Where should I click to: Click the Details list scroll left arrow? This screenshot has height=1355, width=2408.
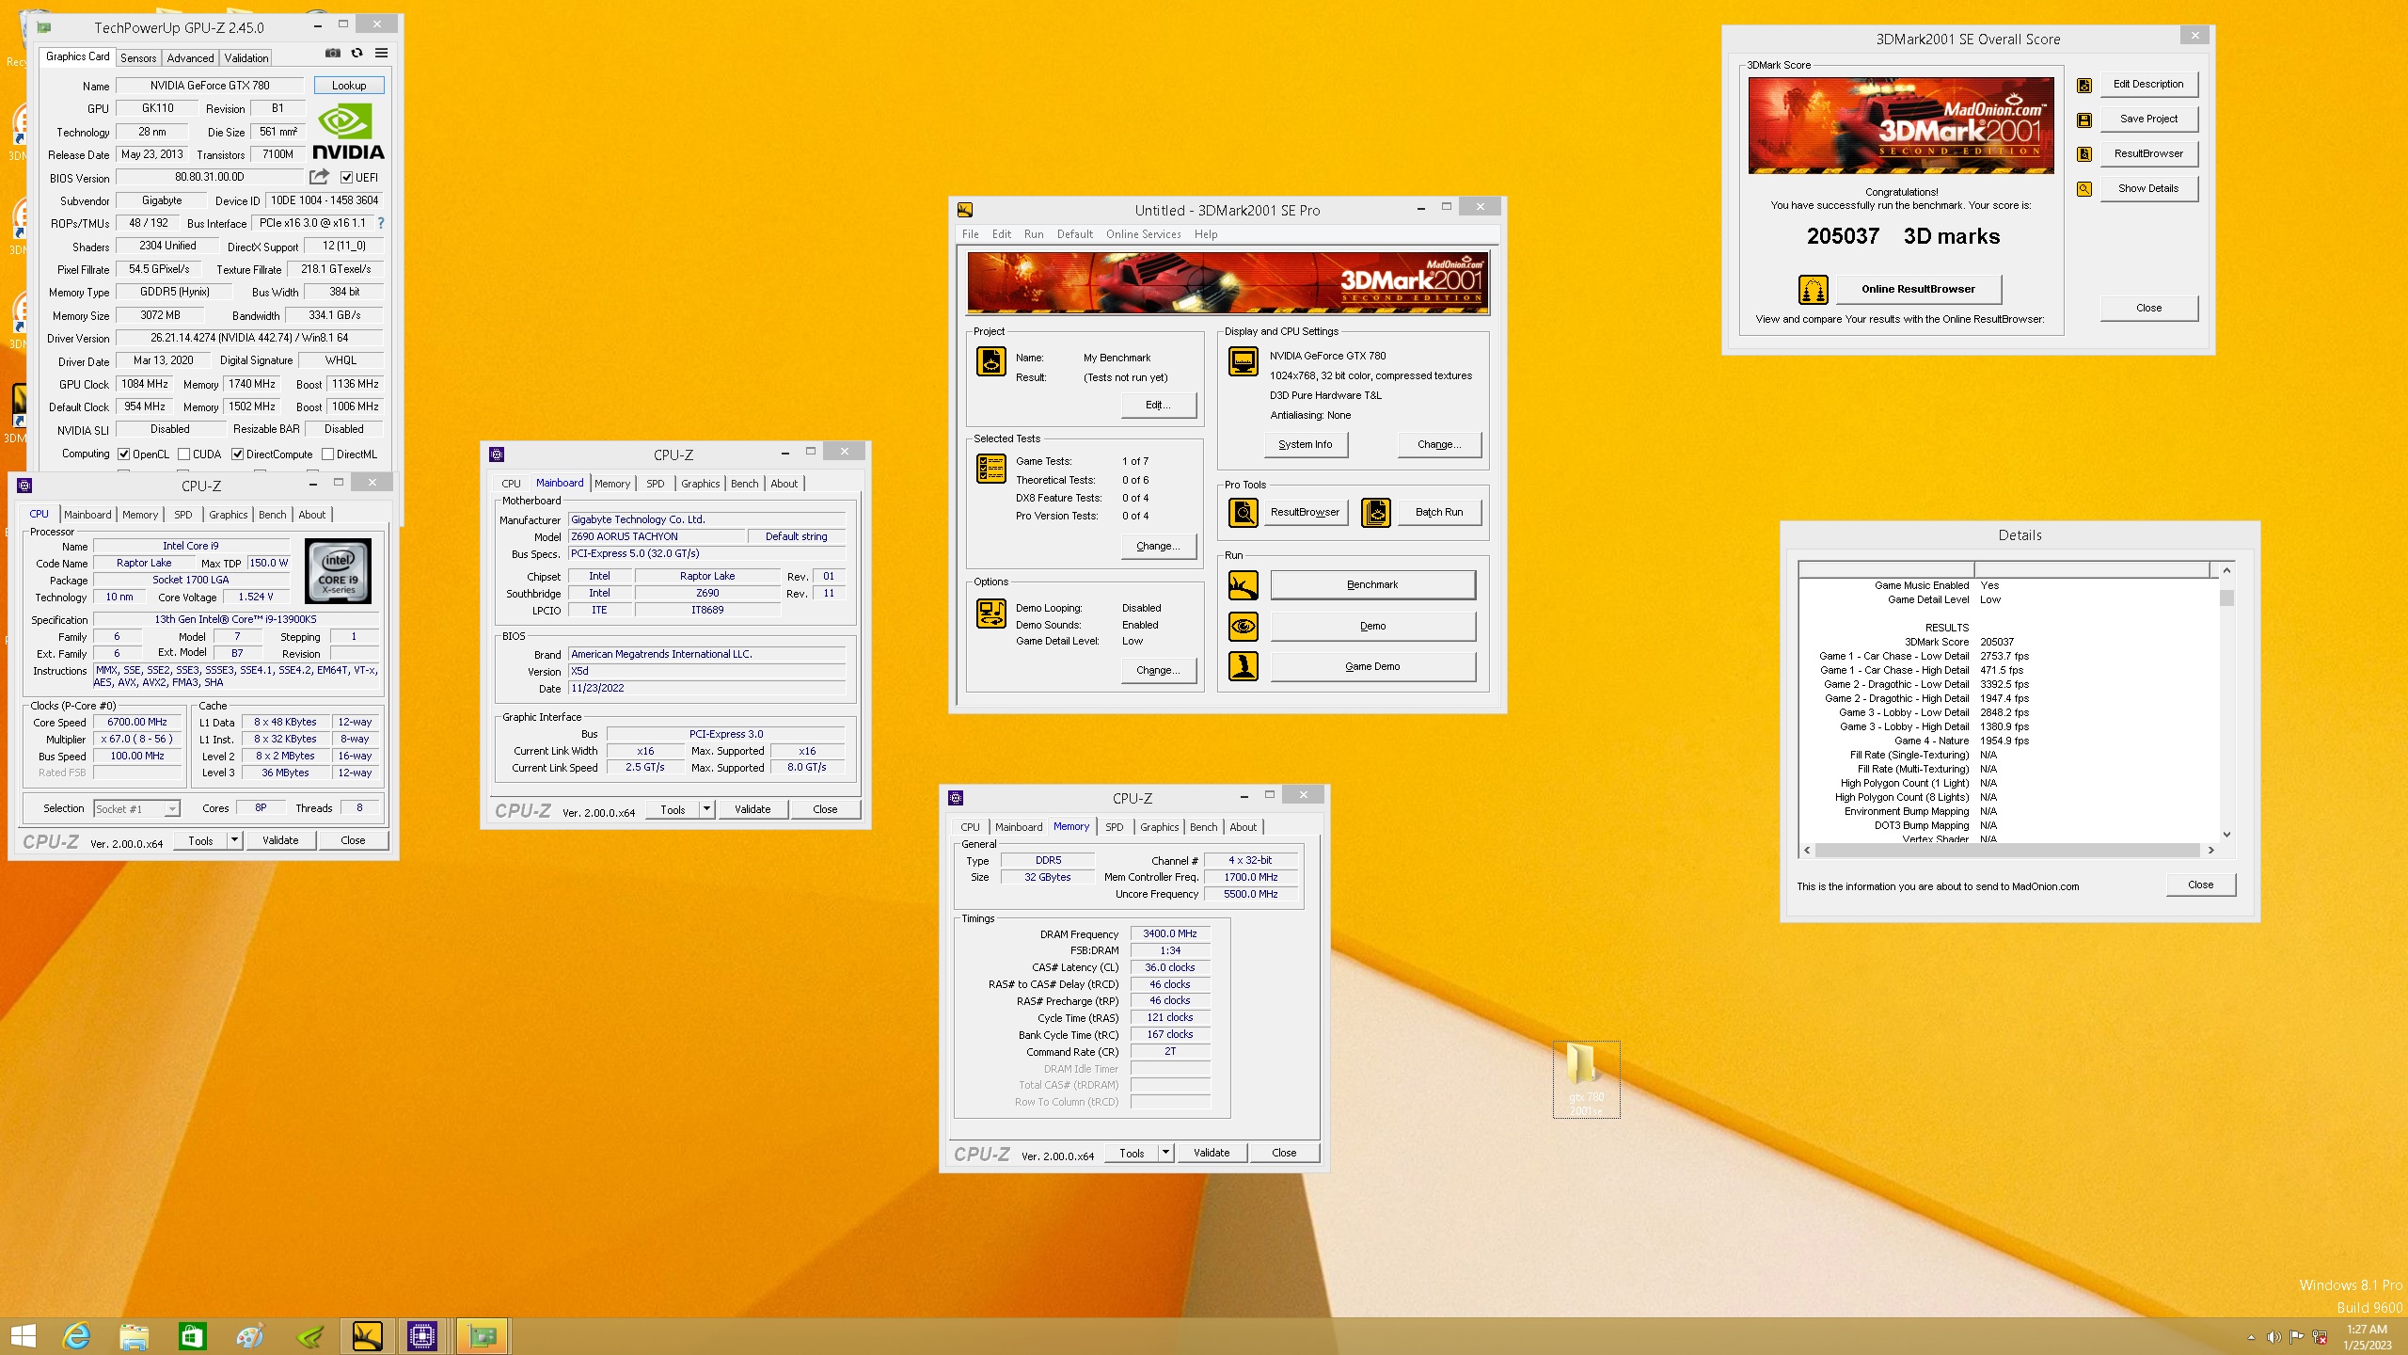click(1807, 850)
